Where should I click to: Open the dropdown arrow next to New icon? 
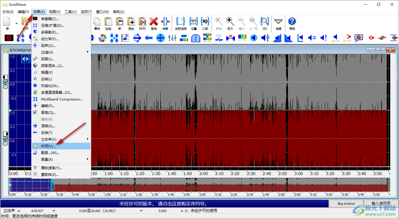coord(16,24)
